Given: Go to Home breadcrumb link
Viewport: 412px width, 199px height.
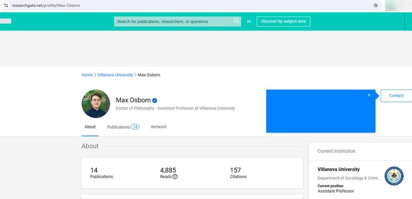Looking at the screenshot, I should [x=87, y=75].
